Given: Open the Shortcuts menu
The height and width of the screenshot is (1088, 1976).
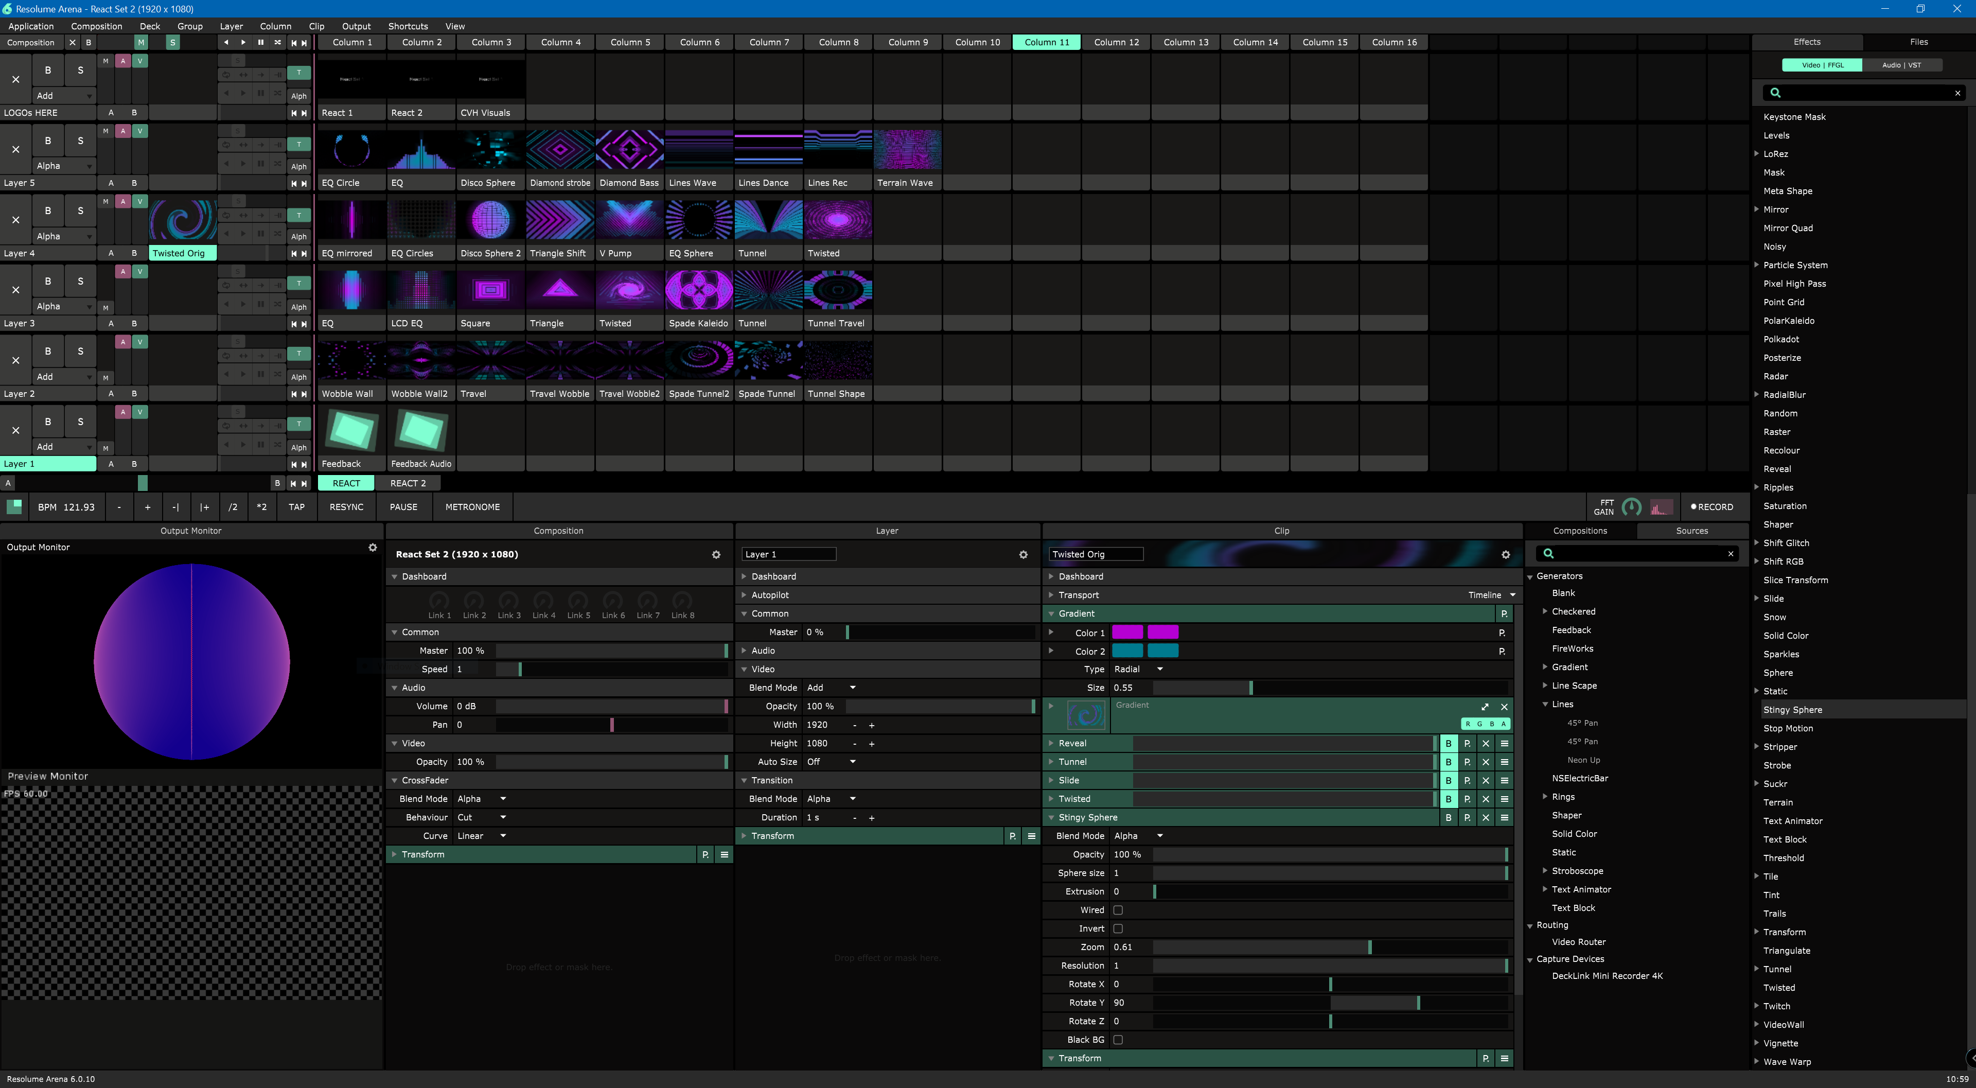Looking at the screenshot, I should pos(408,26).
